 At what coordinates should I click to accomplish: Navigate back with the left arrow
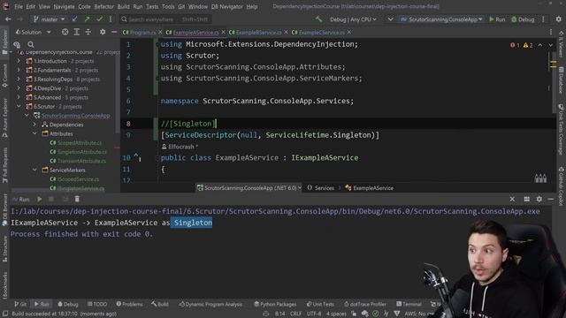pos(8,19)
